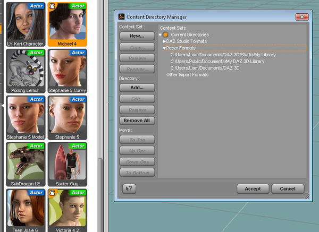Click the Rename... button

coord(137,69)
